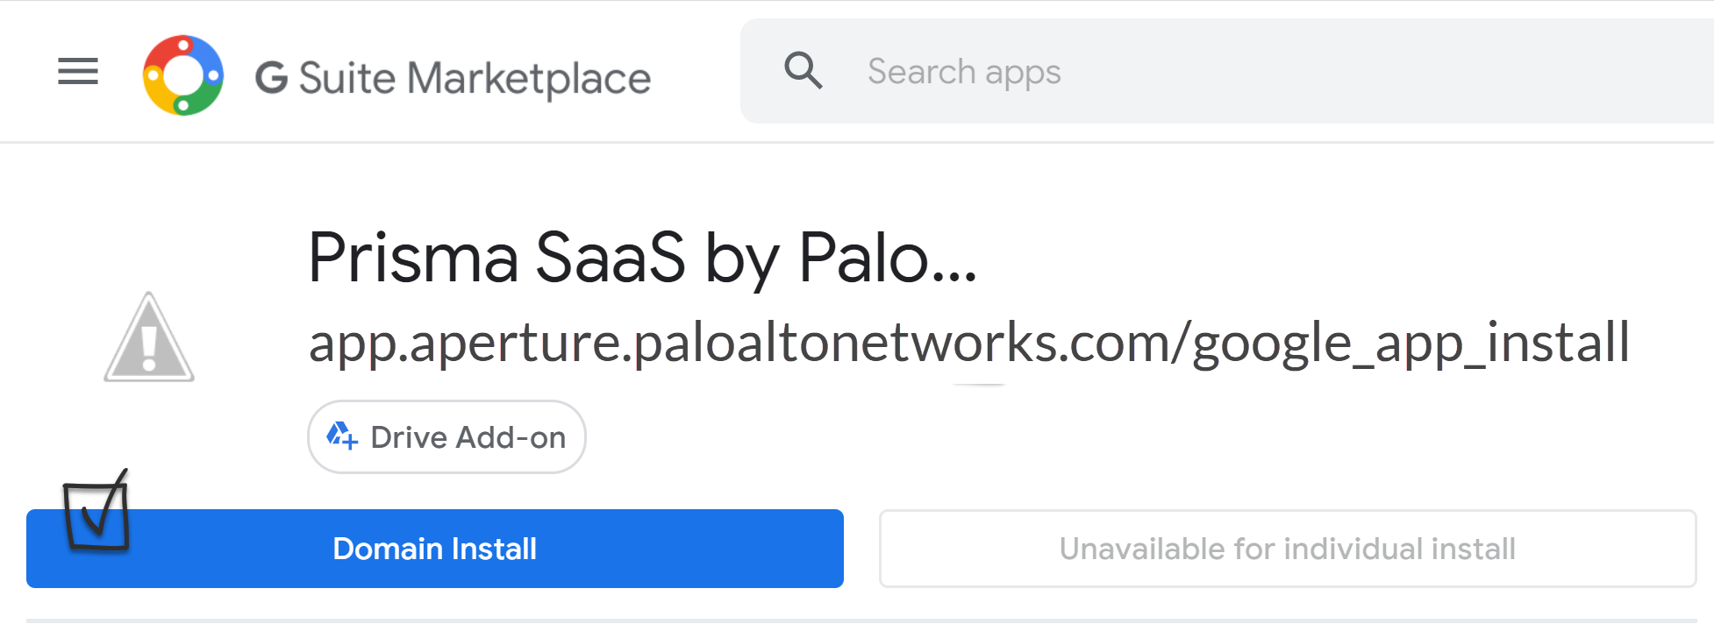Click the Prisma SaaS by Palo... heading
1714x631 pixels.
[x=642, y=258]
